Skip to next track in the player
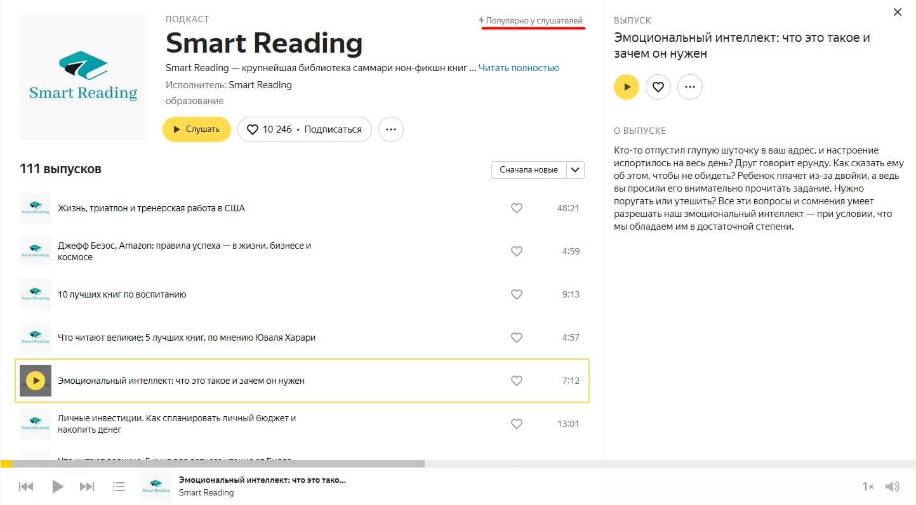Image resolution: width=916 pixels, height=505 pixels. tap(87, 487)
